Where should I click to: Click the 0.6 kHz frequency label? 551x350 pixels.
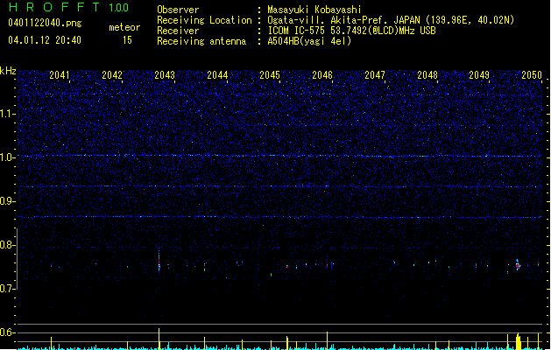(x=7, y=332)
